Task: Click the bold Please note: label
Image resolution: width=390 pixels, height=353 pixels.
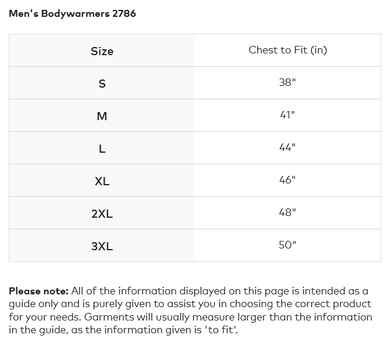Action: click(x=39, y=291)
